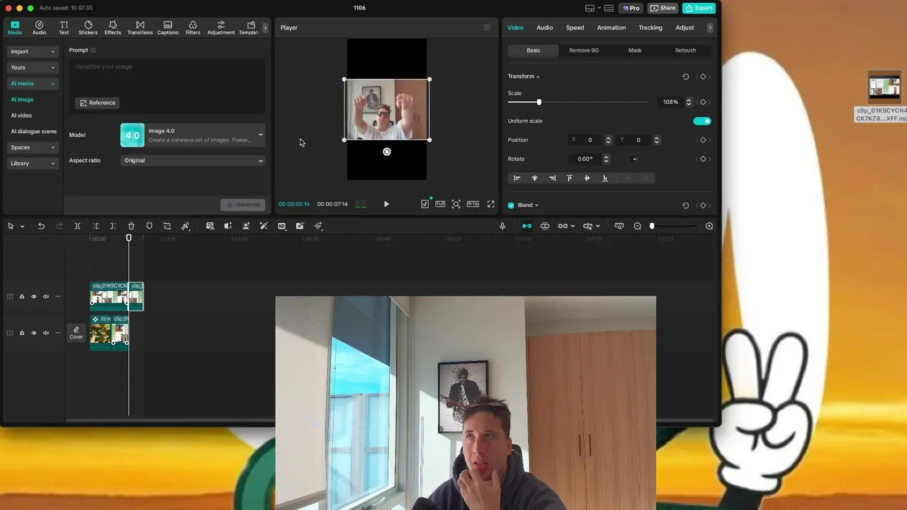Adjust the Scale slider handle
This screenshot has height=510, width=907.
pyautogui.click(x=539, y=102)
